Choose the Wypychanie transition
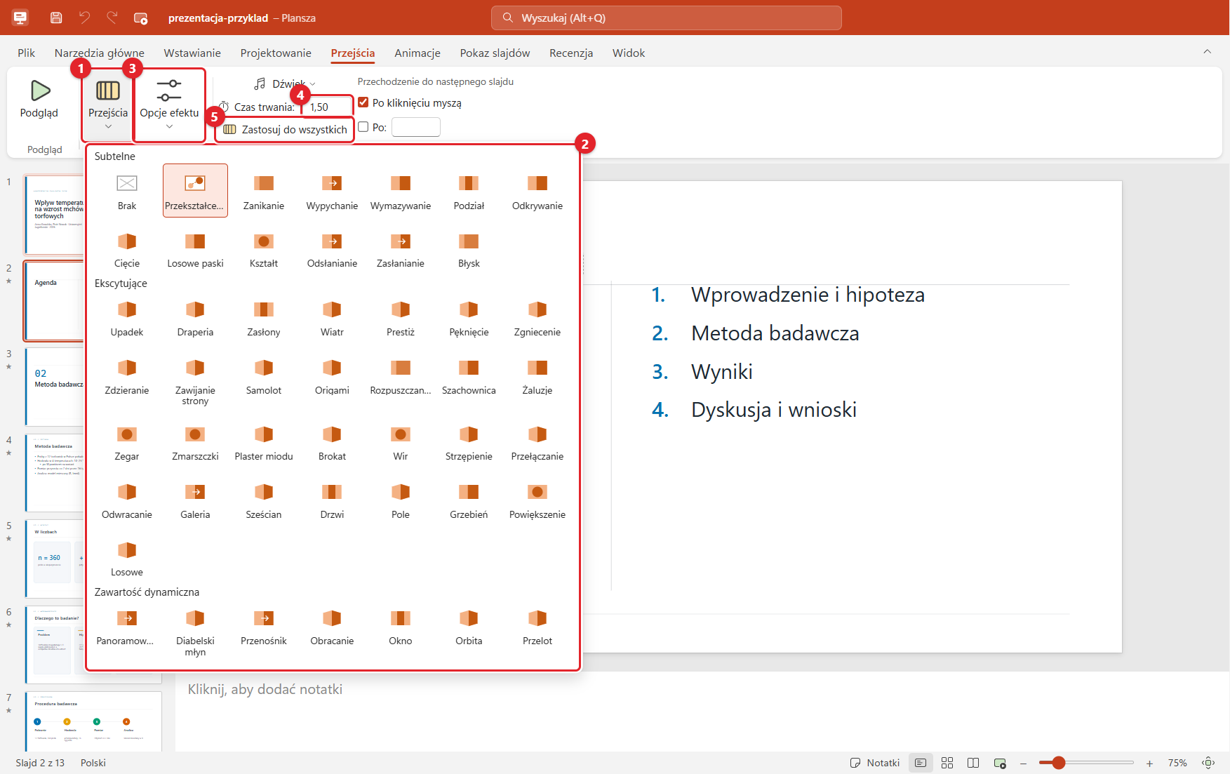This screenshot has height=774, width=1230. (332, 191)
